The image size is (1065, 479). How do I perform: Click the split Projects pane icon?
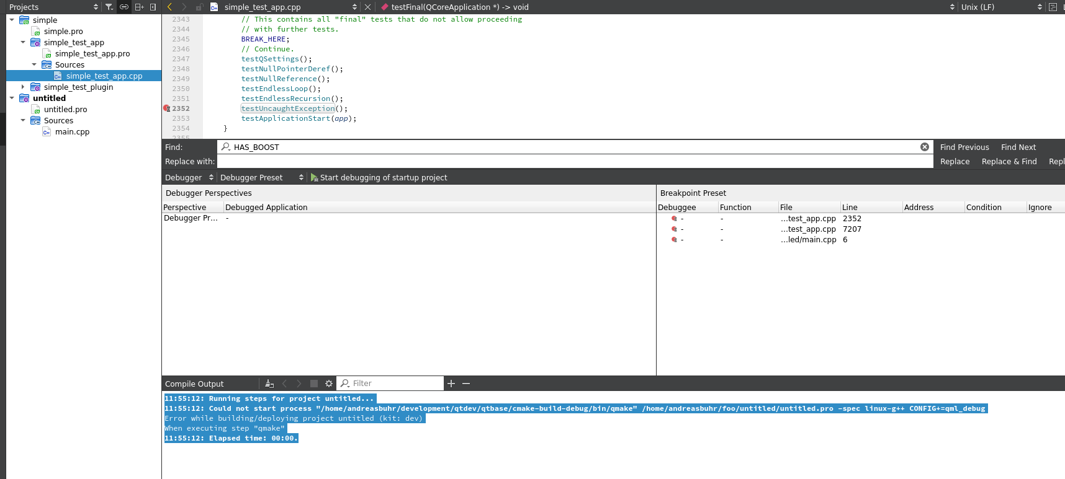(139, 7)
